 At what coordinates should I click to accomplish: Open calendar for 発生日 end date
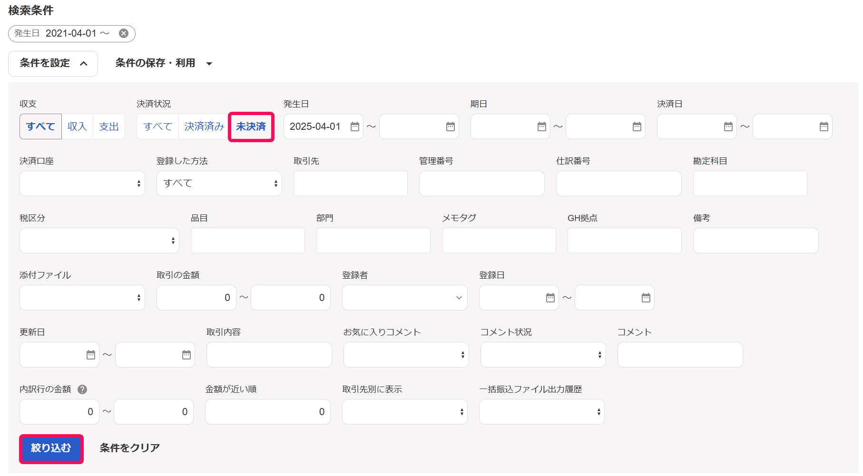tap(451, 126)
